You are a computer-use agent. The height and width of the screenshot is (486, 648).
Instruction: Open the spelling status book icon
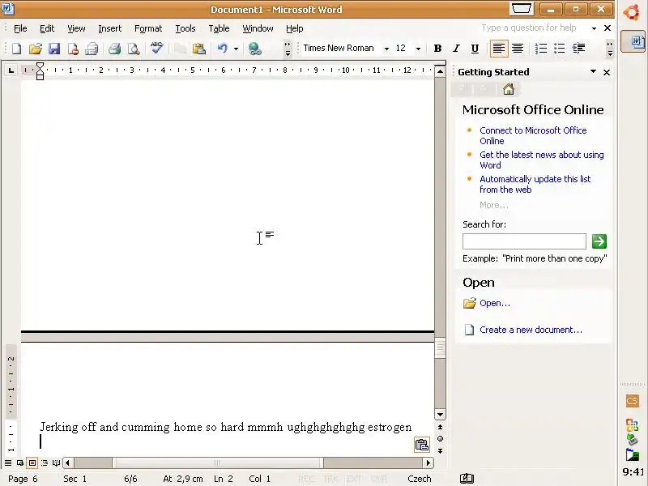coord(467,479)
